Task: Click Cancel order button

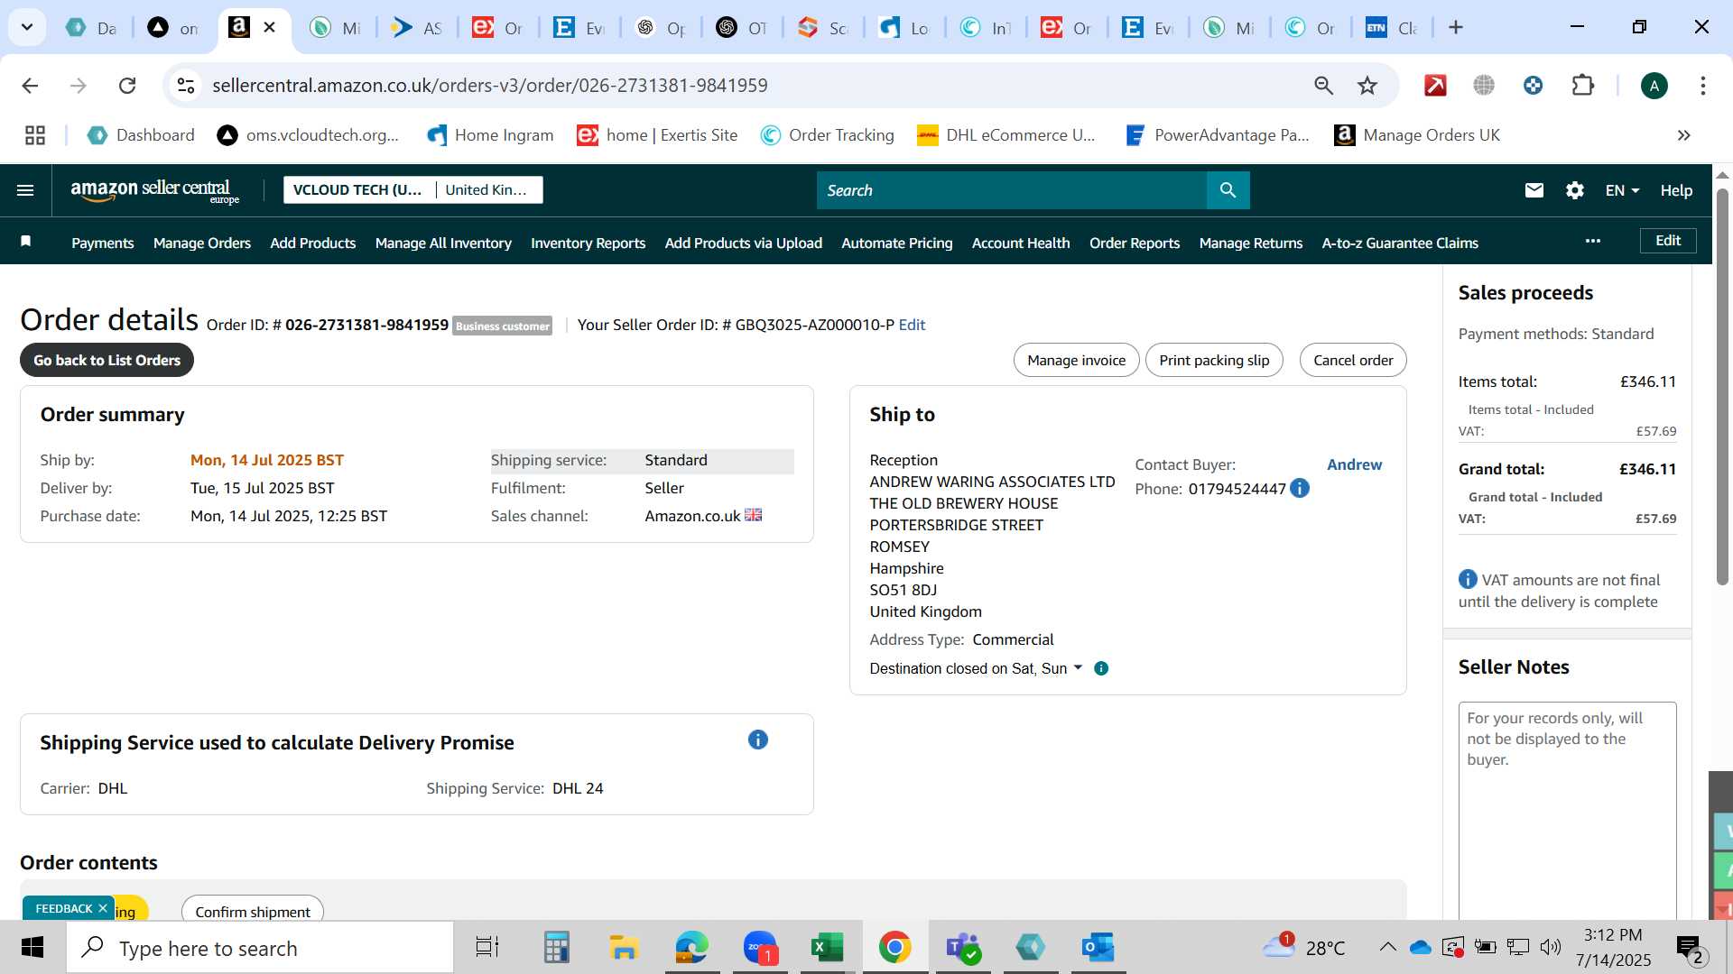Action: coord(1352,360)
